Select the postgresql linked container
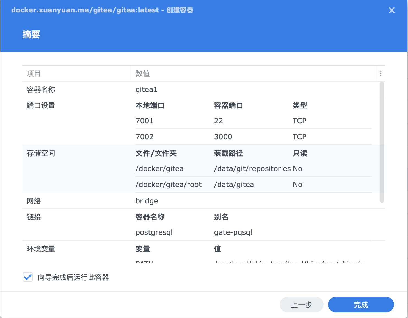The image size is (408, 318). 154,232
